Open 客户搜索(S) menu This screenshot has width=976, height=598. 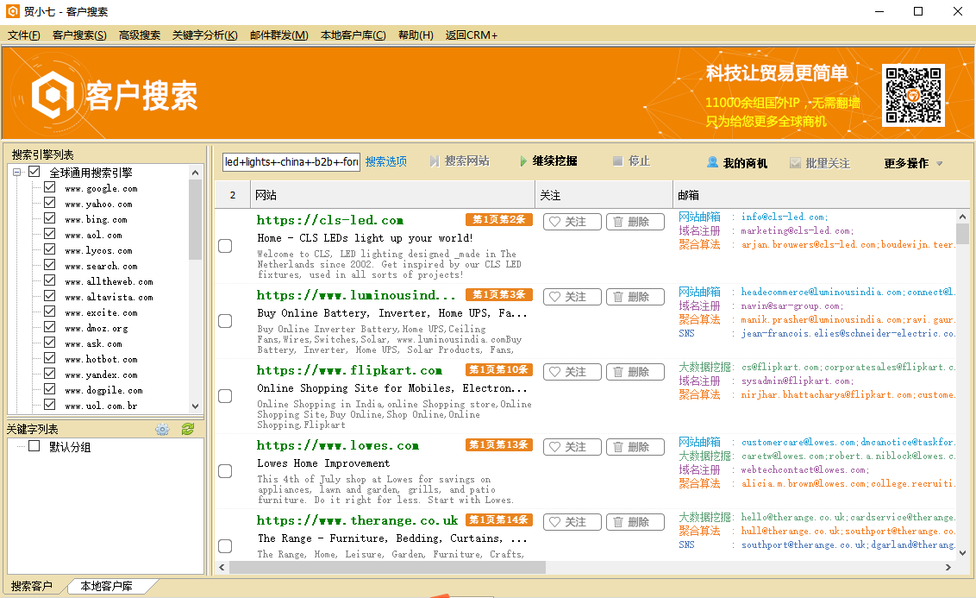point(79,35)
